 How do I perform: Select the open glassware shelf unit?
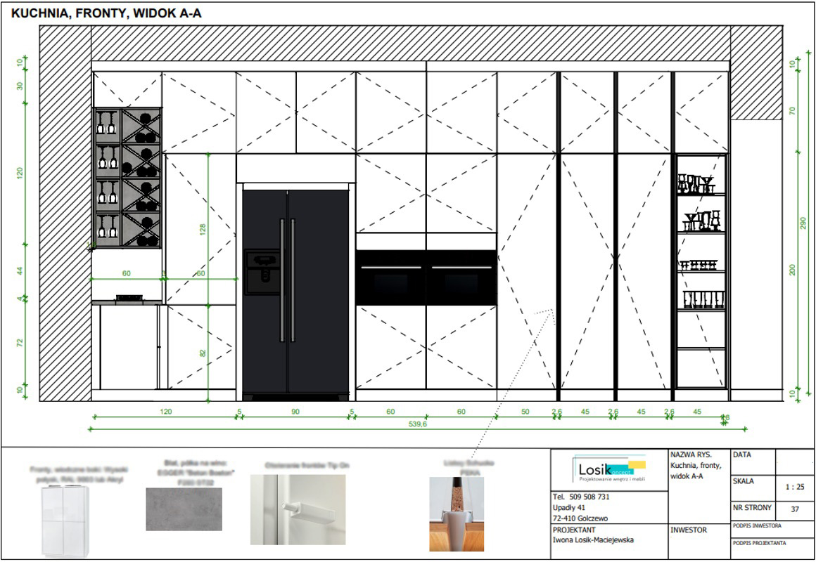tap(700, 270)
